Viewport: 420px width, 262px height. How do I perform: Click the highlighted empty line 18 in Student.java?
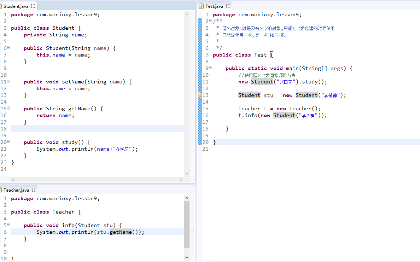97,129
